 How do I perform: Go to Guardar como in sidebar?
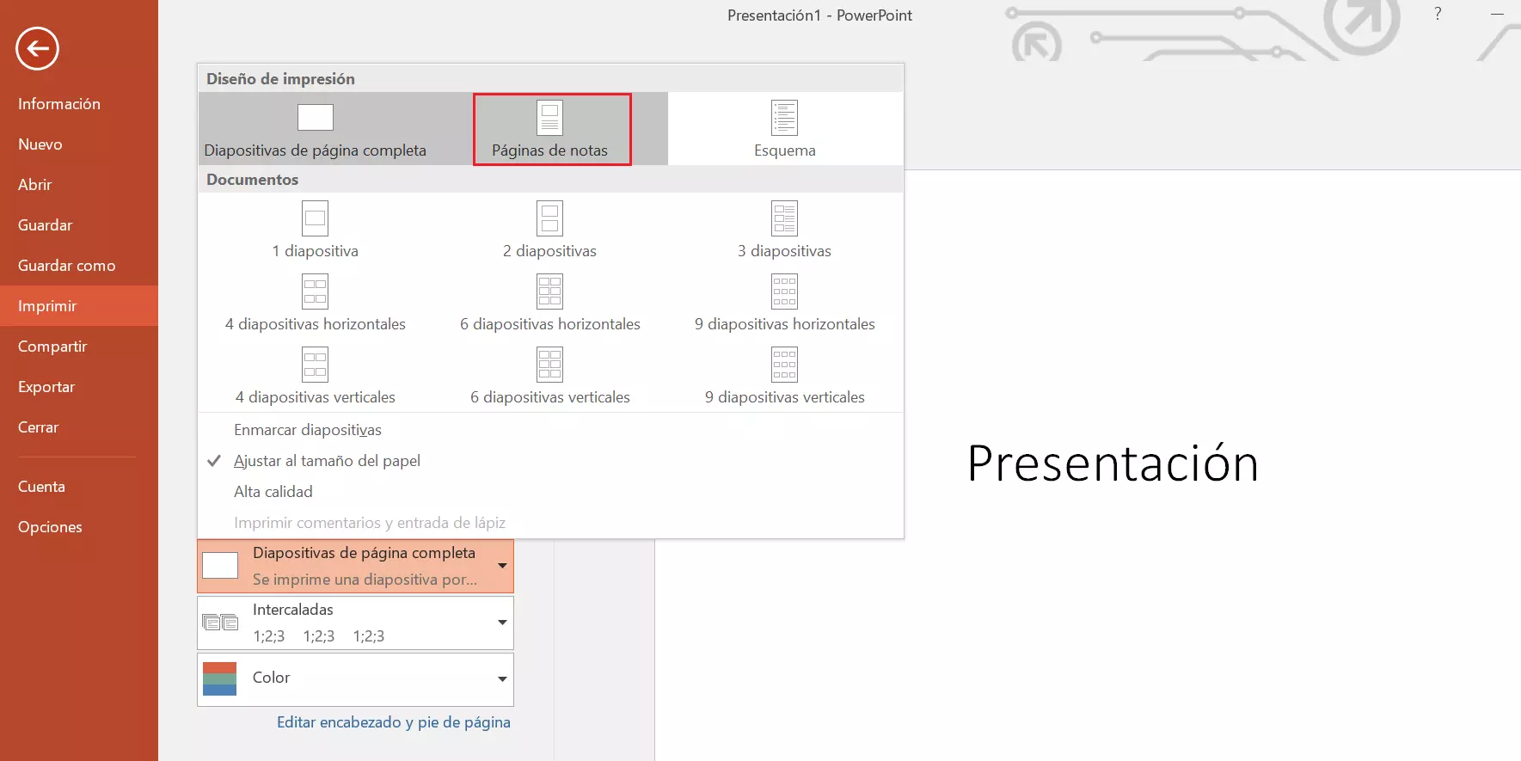[x=66, y=266]
